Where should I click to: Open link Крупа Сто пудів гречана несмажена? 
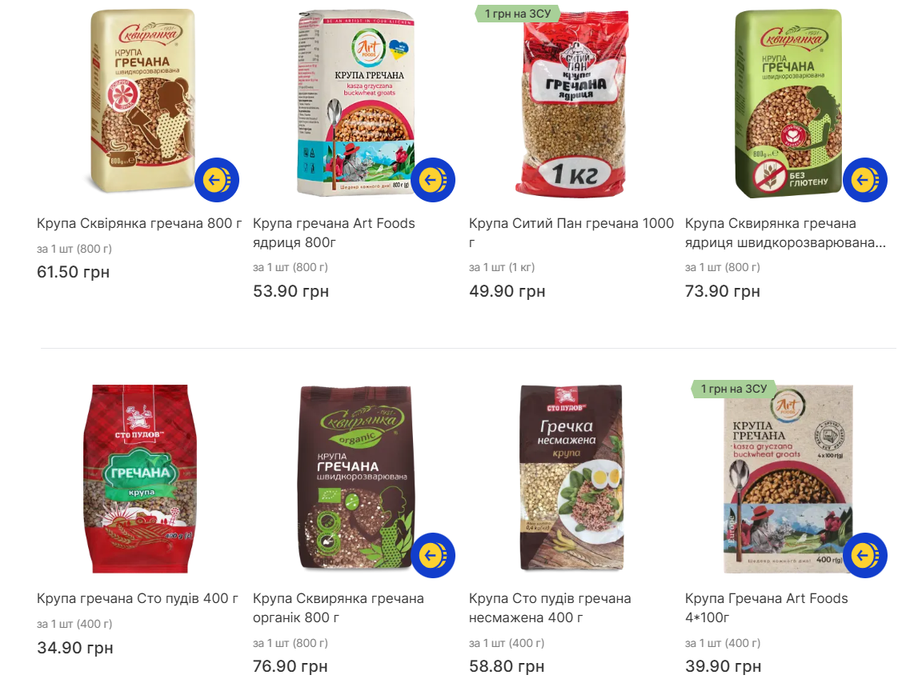[550, 608]
